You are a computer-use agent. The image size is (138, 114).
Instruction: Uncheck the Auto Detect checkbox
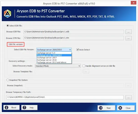(x=78, y=50)
